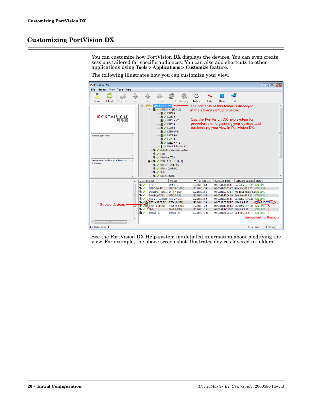Click the PRO - 17:FF:FB device icon in list
Viewport: 312px width, 405px height.
(x=141, y=206)
